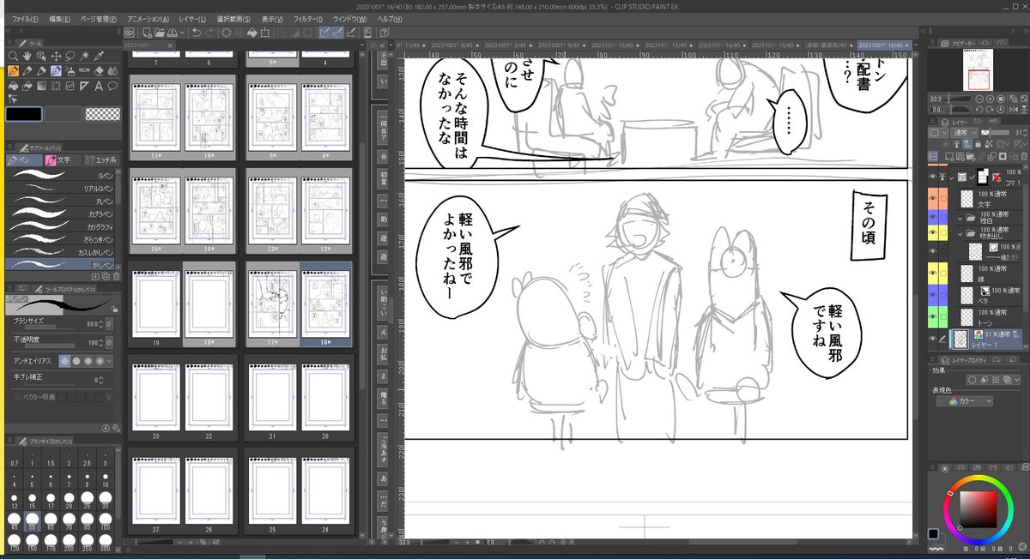
Task: Select the Gradient tool
Action: 41,87
